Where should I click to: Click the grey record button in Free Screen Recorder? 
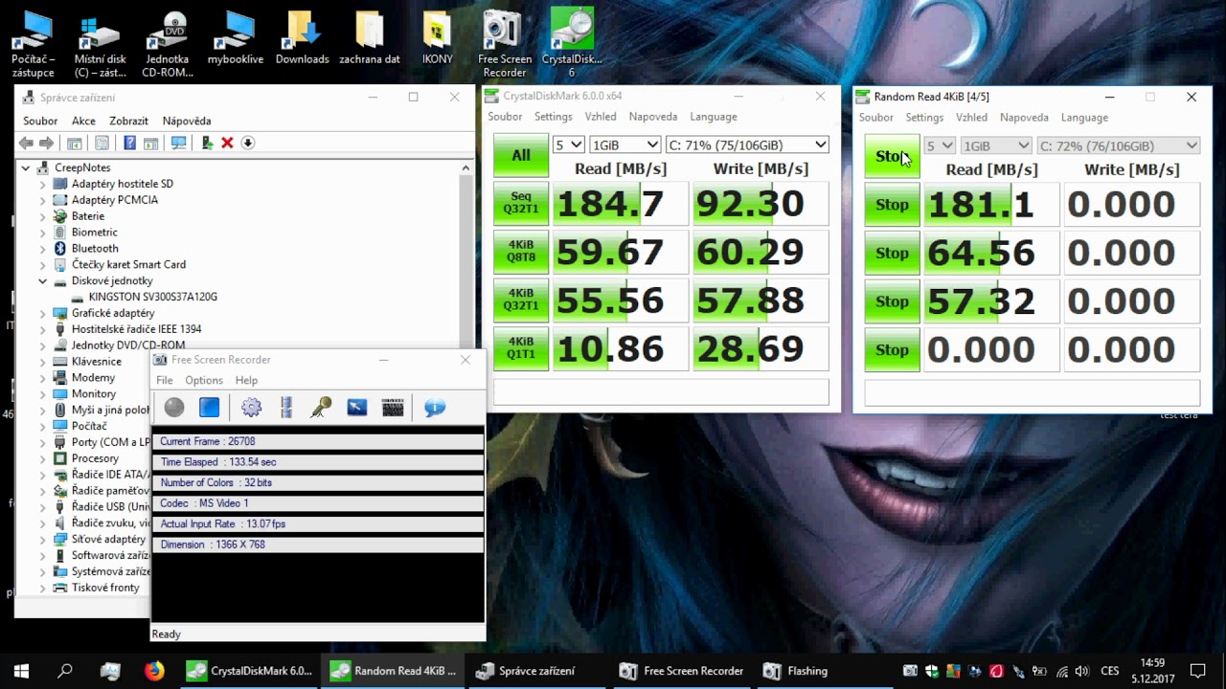click(174, 408)
